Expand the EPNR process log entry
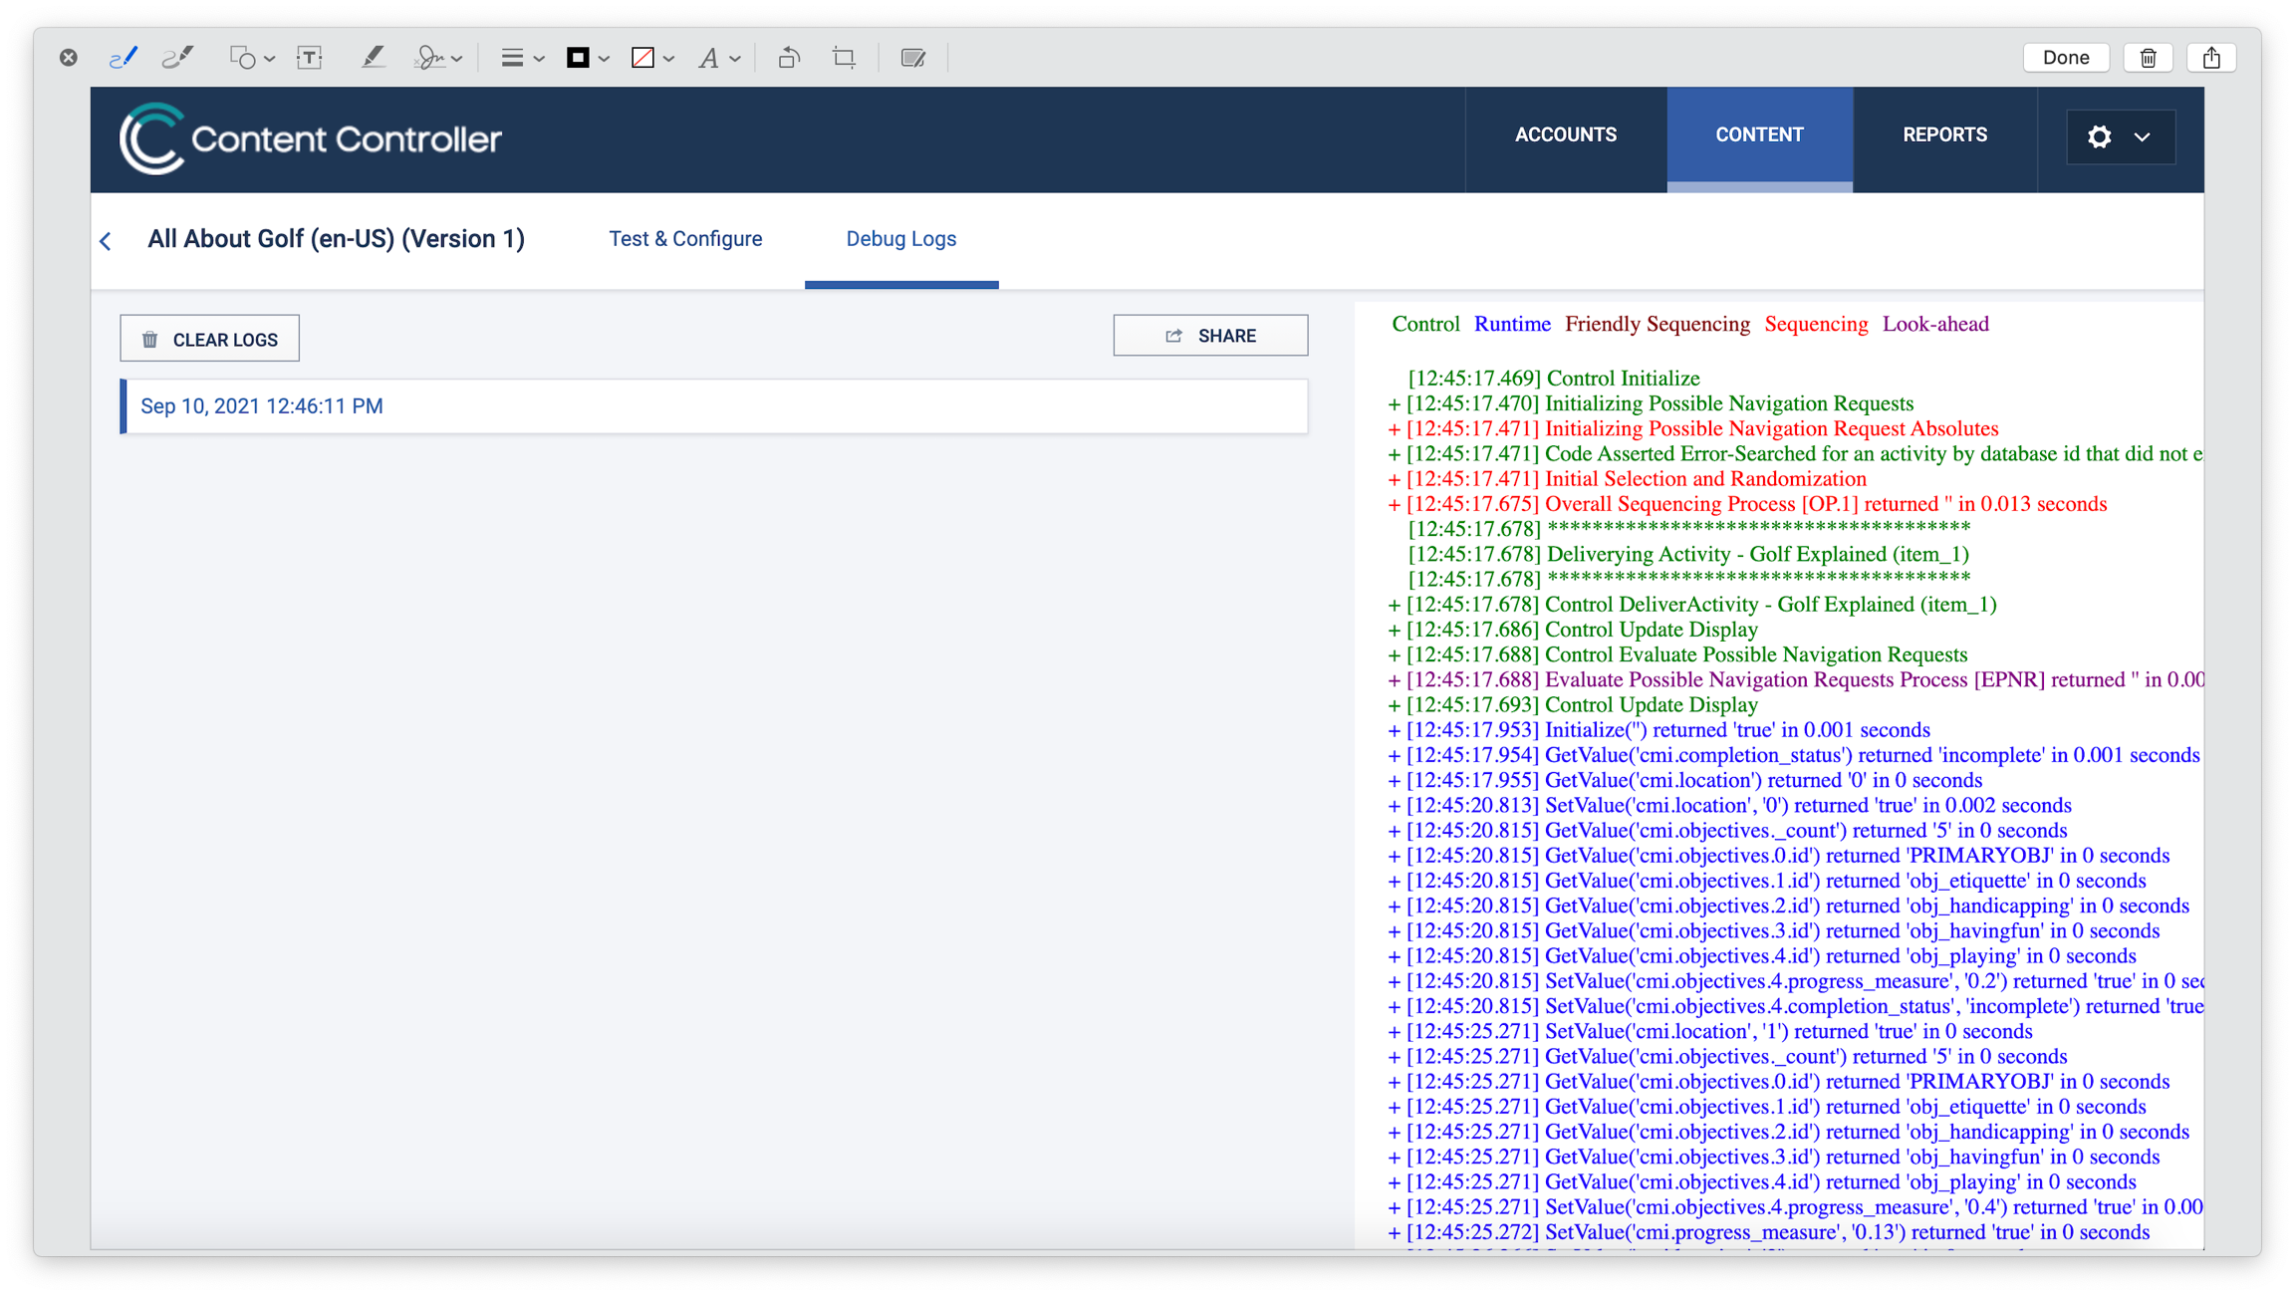This screenshot has width=2295, height=1296. pos(1394,680)
